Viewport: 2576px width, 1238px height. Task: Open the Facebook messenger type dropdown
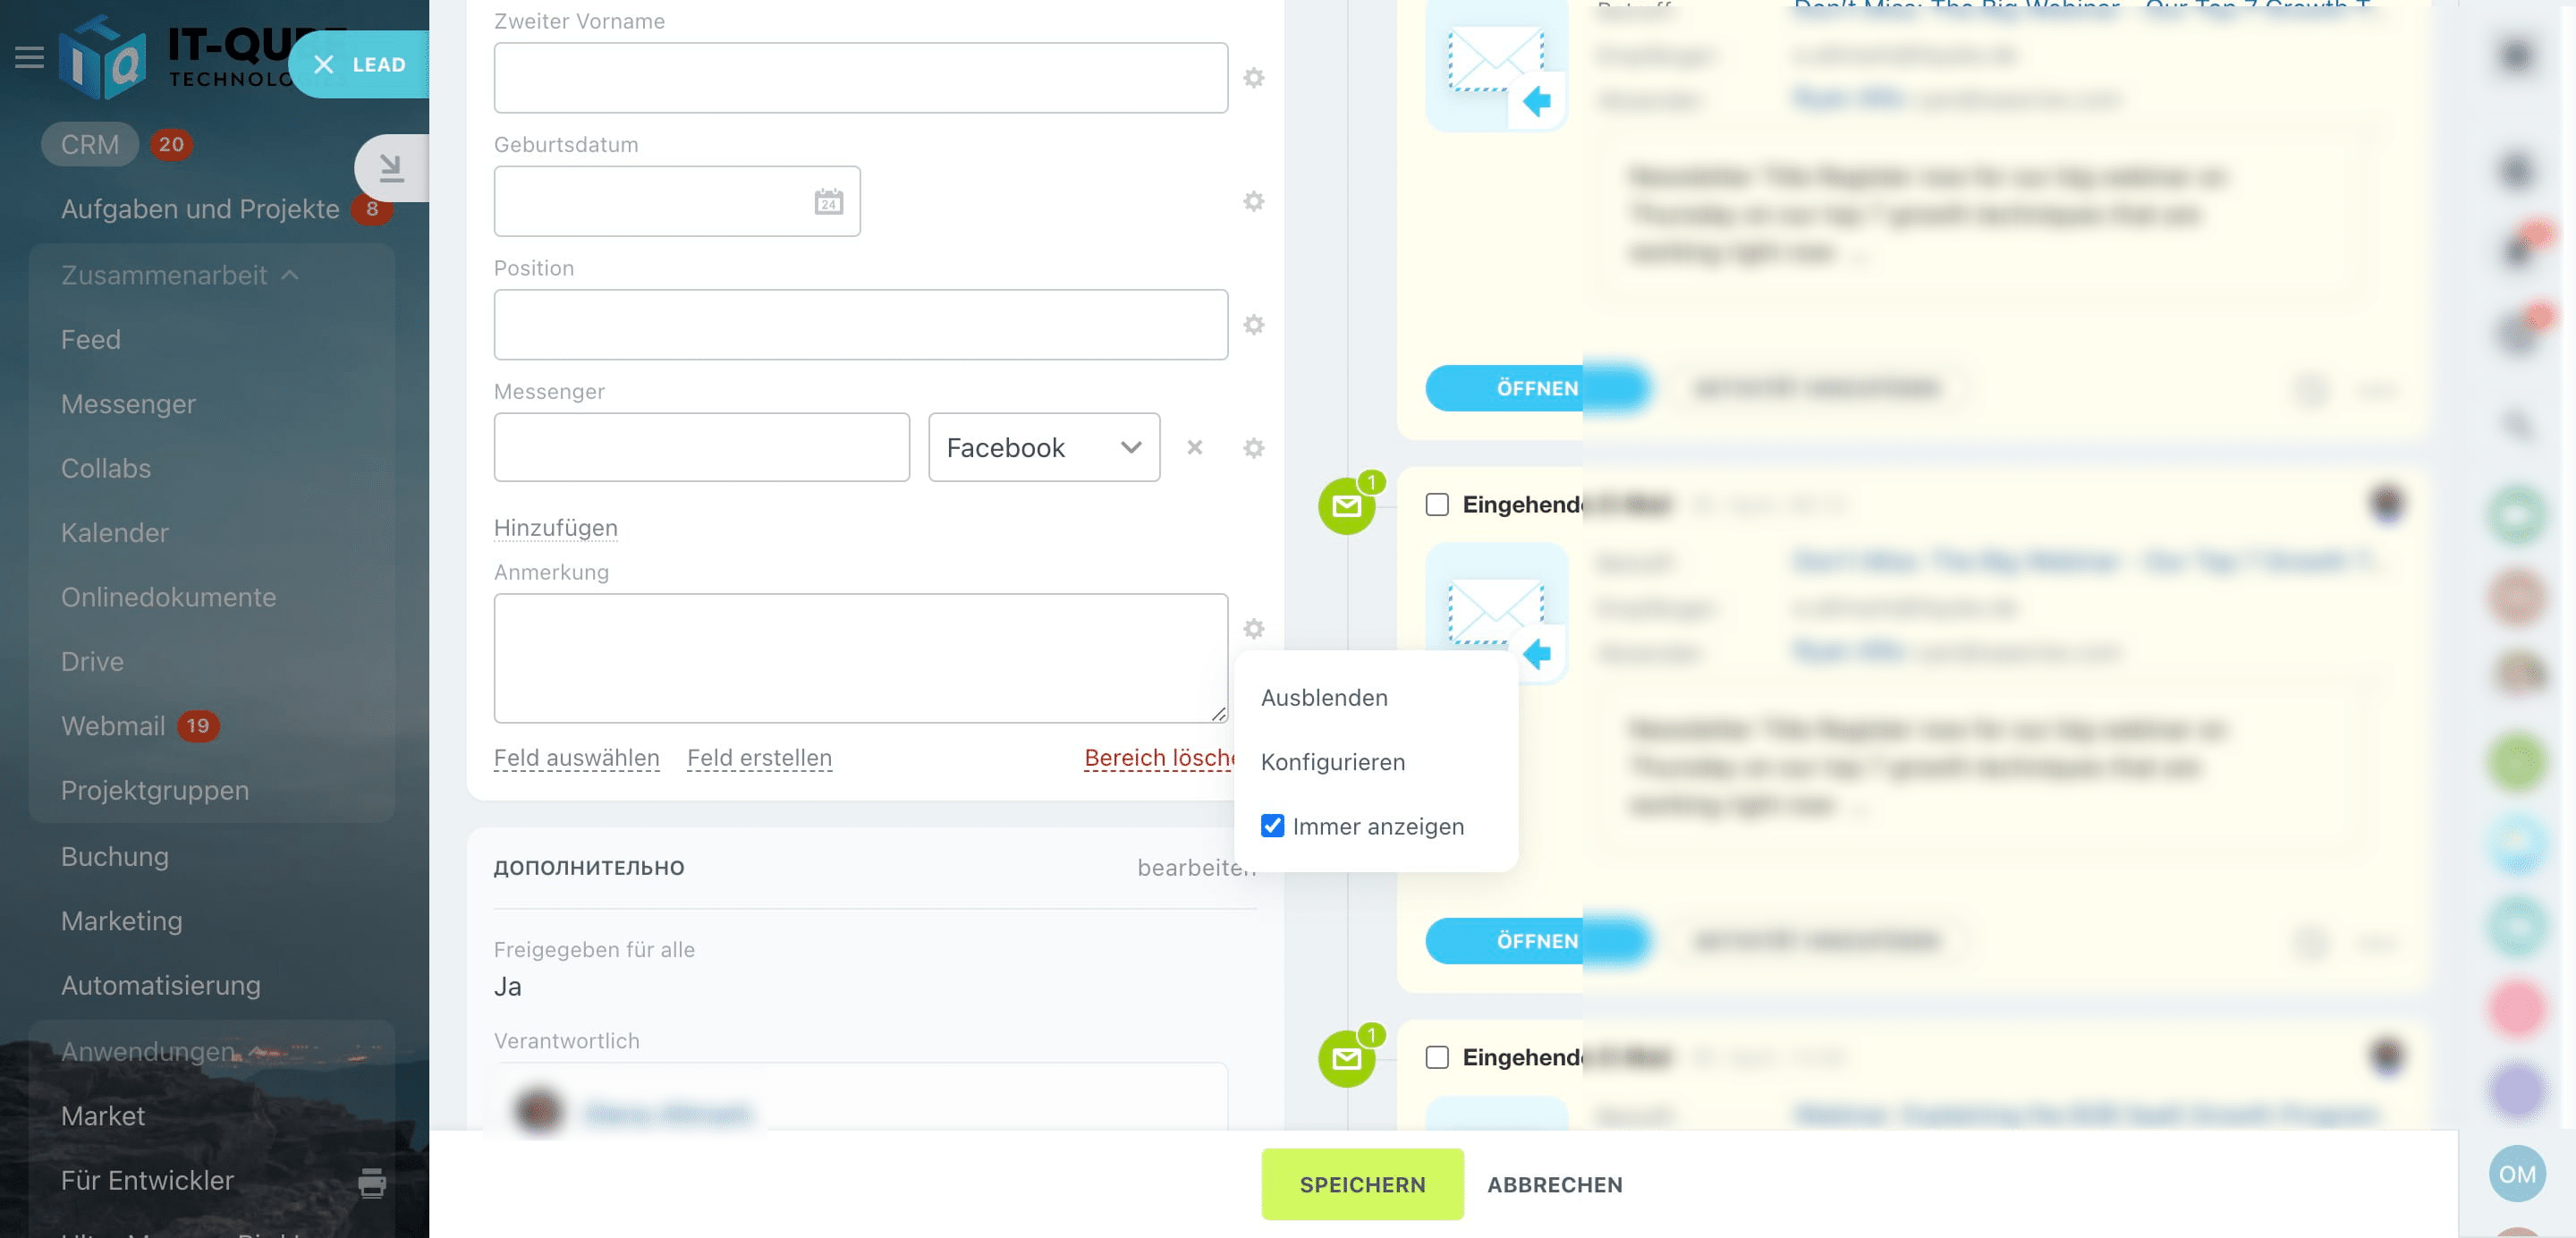(x=1043, y=448)
